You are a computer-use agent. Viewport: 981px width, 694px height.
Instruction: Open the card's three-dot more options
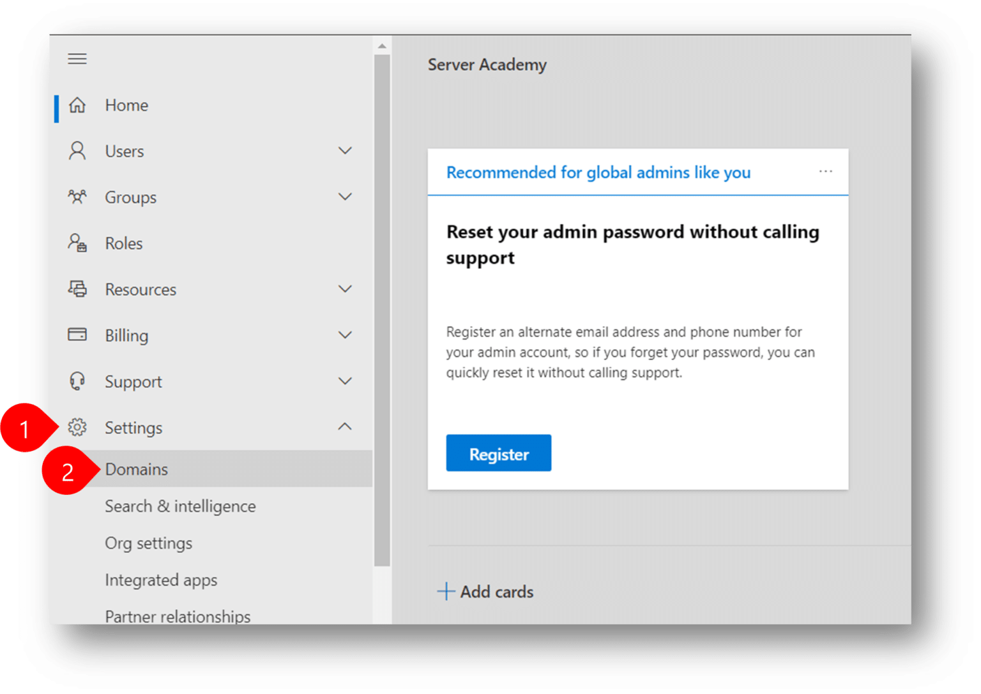pyautogui.click(x=825, y=172)
